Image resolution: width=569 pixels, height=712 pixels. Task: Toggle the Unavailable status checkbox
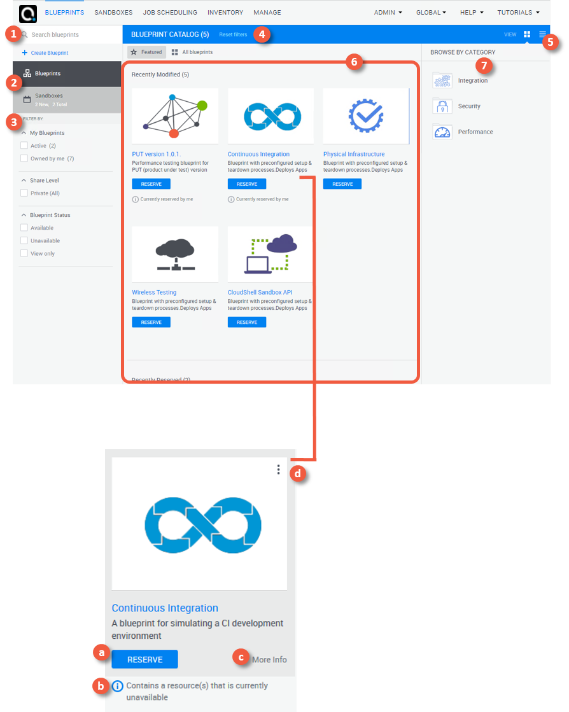(x=24, y=241)
